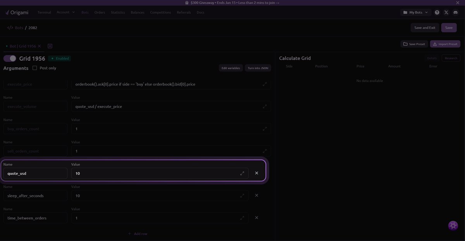Switch to the Details tab
Image resolution: width=465 pixels, height=241 pixels.
tap(432, 58)
